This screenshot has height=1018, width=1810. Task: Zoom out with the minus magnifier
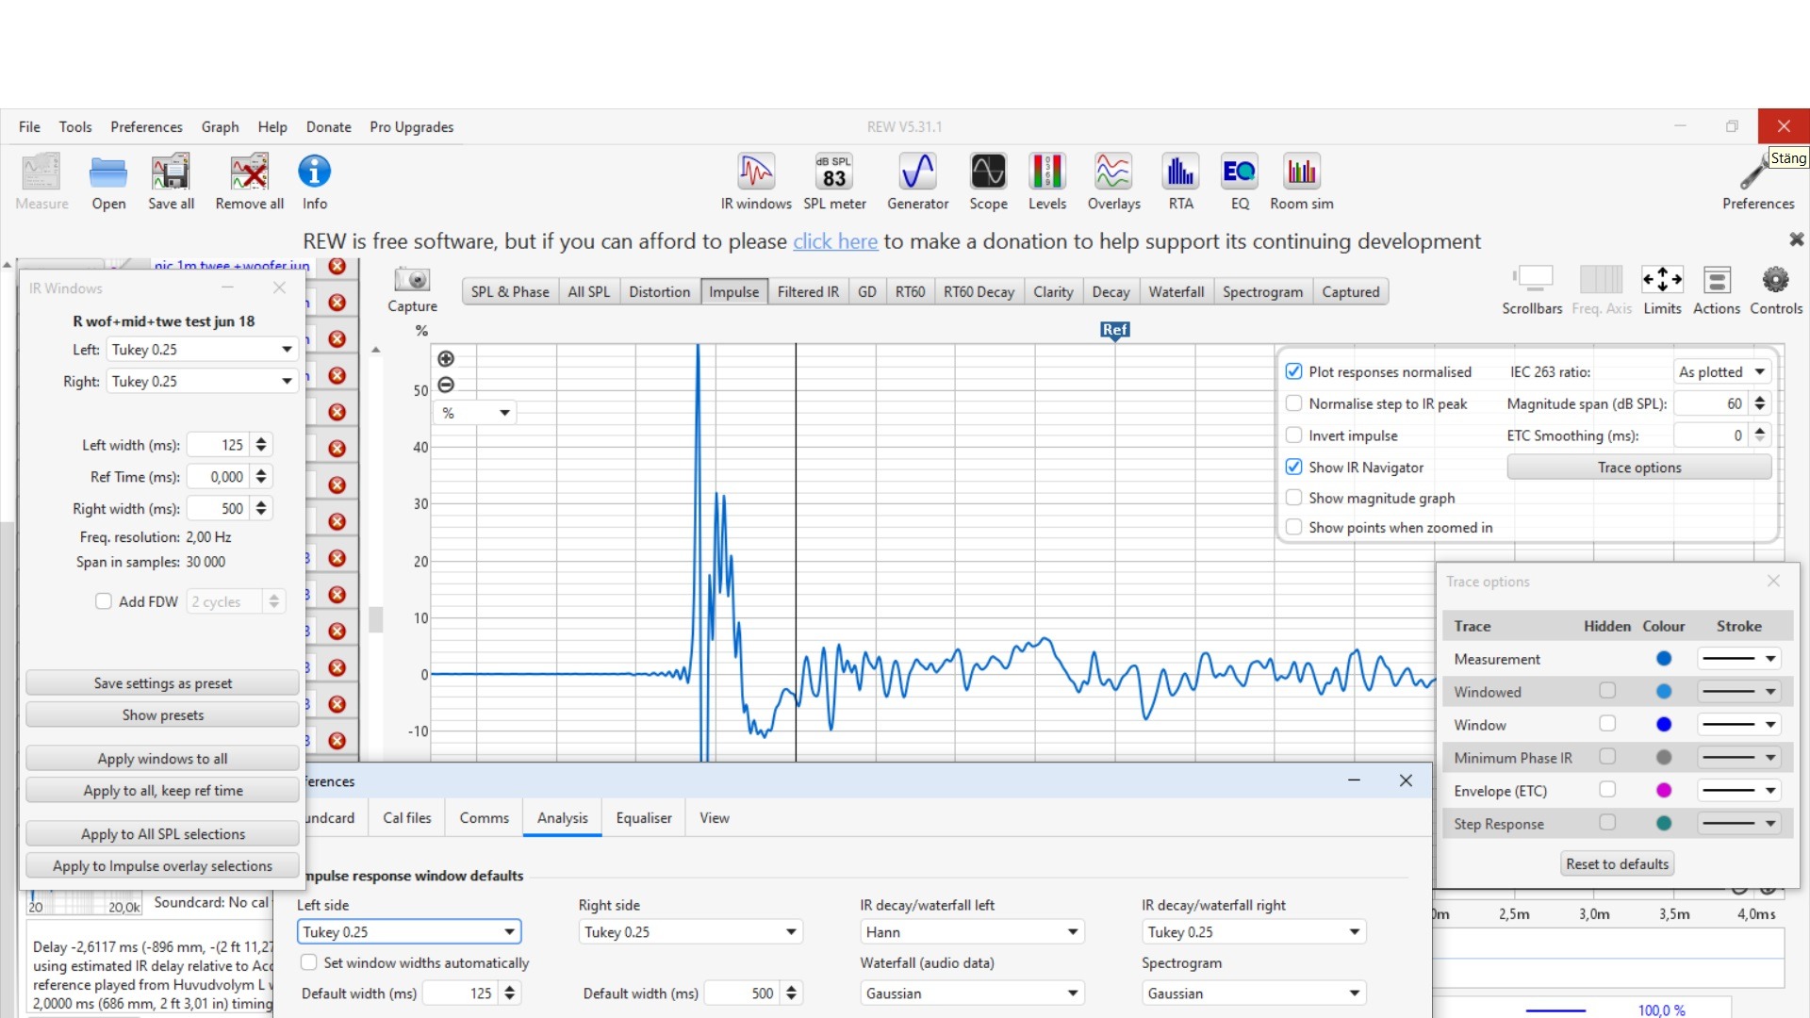pyautogui.click(x=446, y=385)
